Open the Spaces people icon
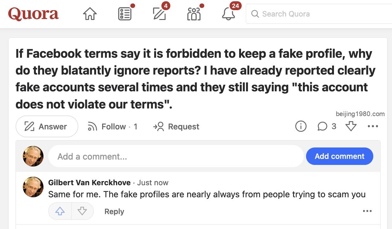Viewport: 392px width, 229px height. [x=194, y=14]
